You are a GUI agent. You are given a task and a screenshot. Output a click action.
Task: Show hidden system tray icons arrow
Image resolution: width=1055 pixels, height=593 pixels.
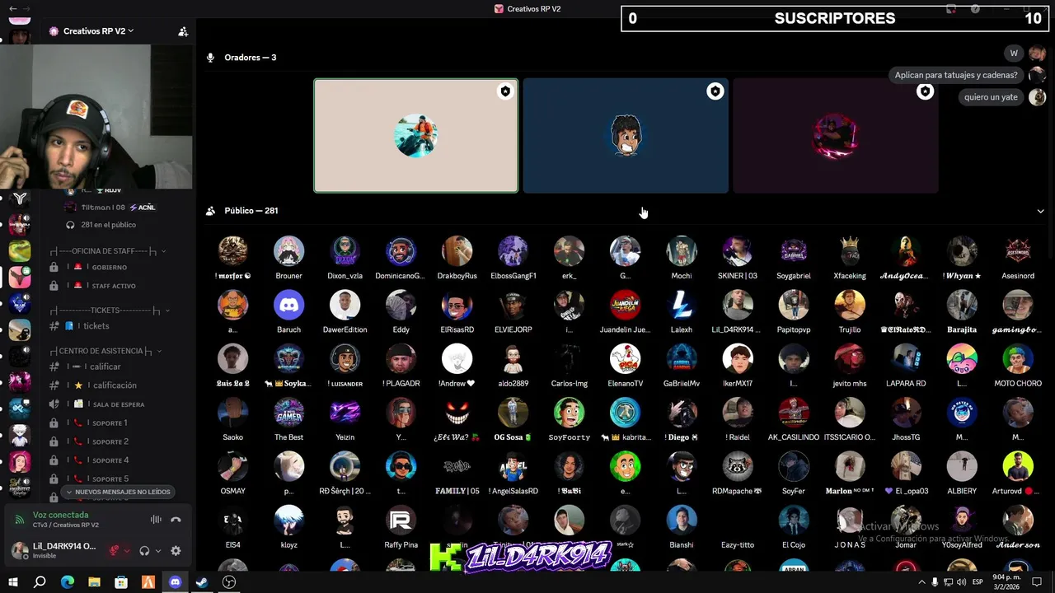[x=921, y=582]
